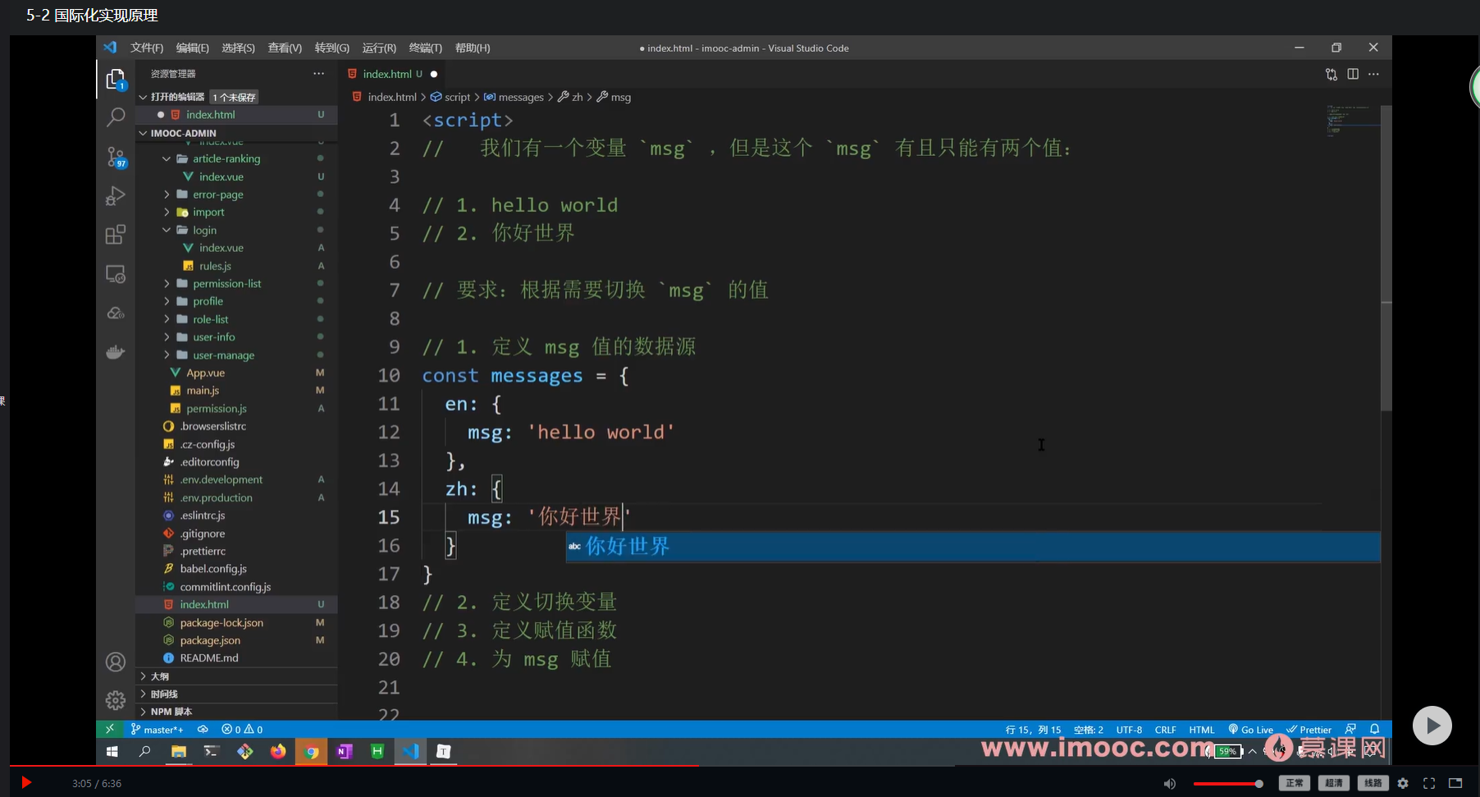The image size is (1480, 797).
Task: Click the Prettier status bar item
Action: click(x=1309, y=729)
